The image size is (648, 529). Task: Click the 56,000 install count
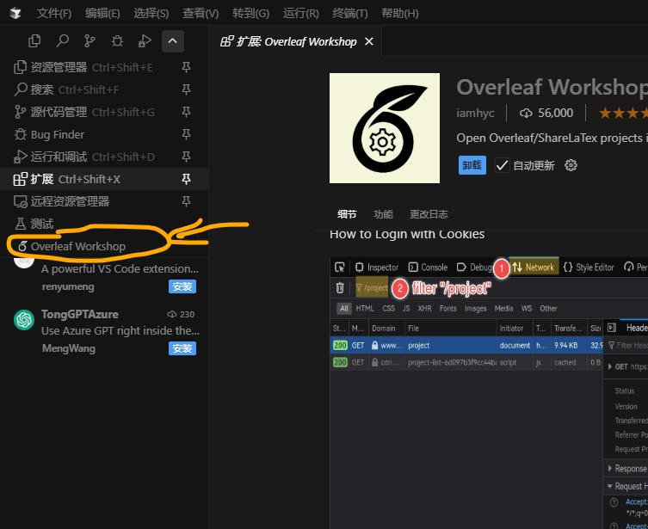pyautogui.click(x=546, y=113)
